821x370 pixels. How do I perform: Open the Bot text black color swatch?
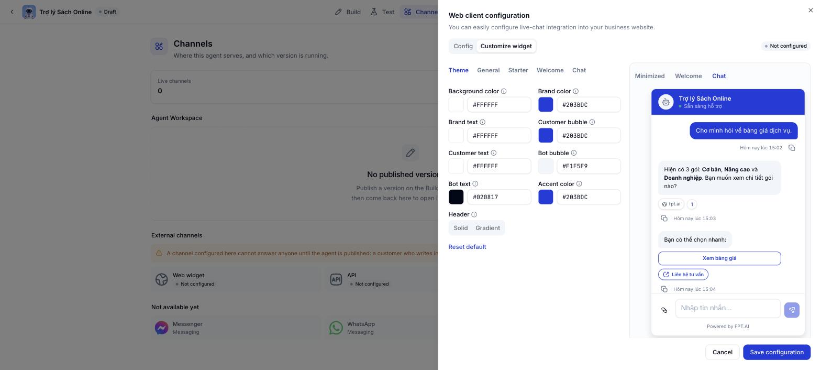click(456, 197)
